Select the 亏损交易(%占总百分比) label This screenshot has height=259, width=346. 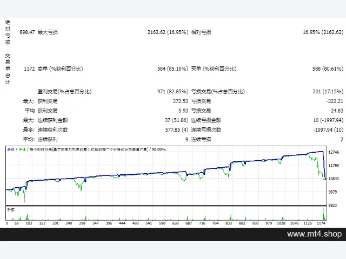click(218, 91)
